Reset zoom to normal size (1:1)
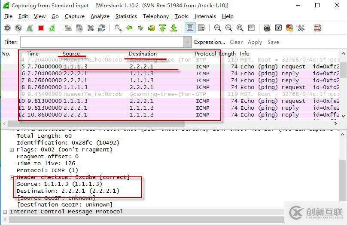The image size is (347, 225). pyautogui.click(x=240, y=28)
